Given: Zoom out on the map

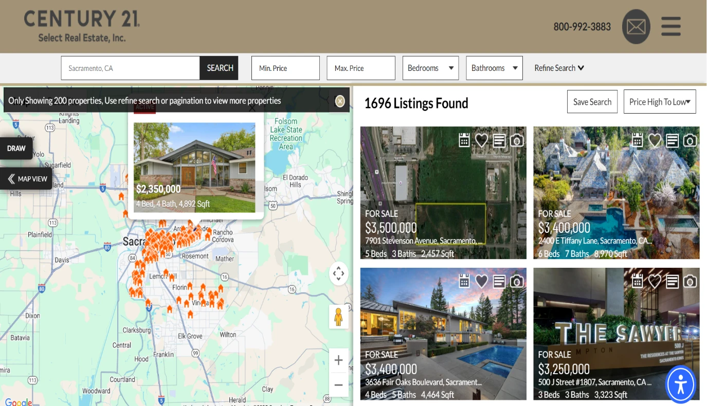Looking at the screenshot, I should 338,384.
